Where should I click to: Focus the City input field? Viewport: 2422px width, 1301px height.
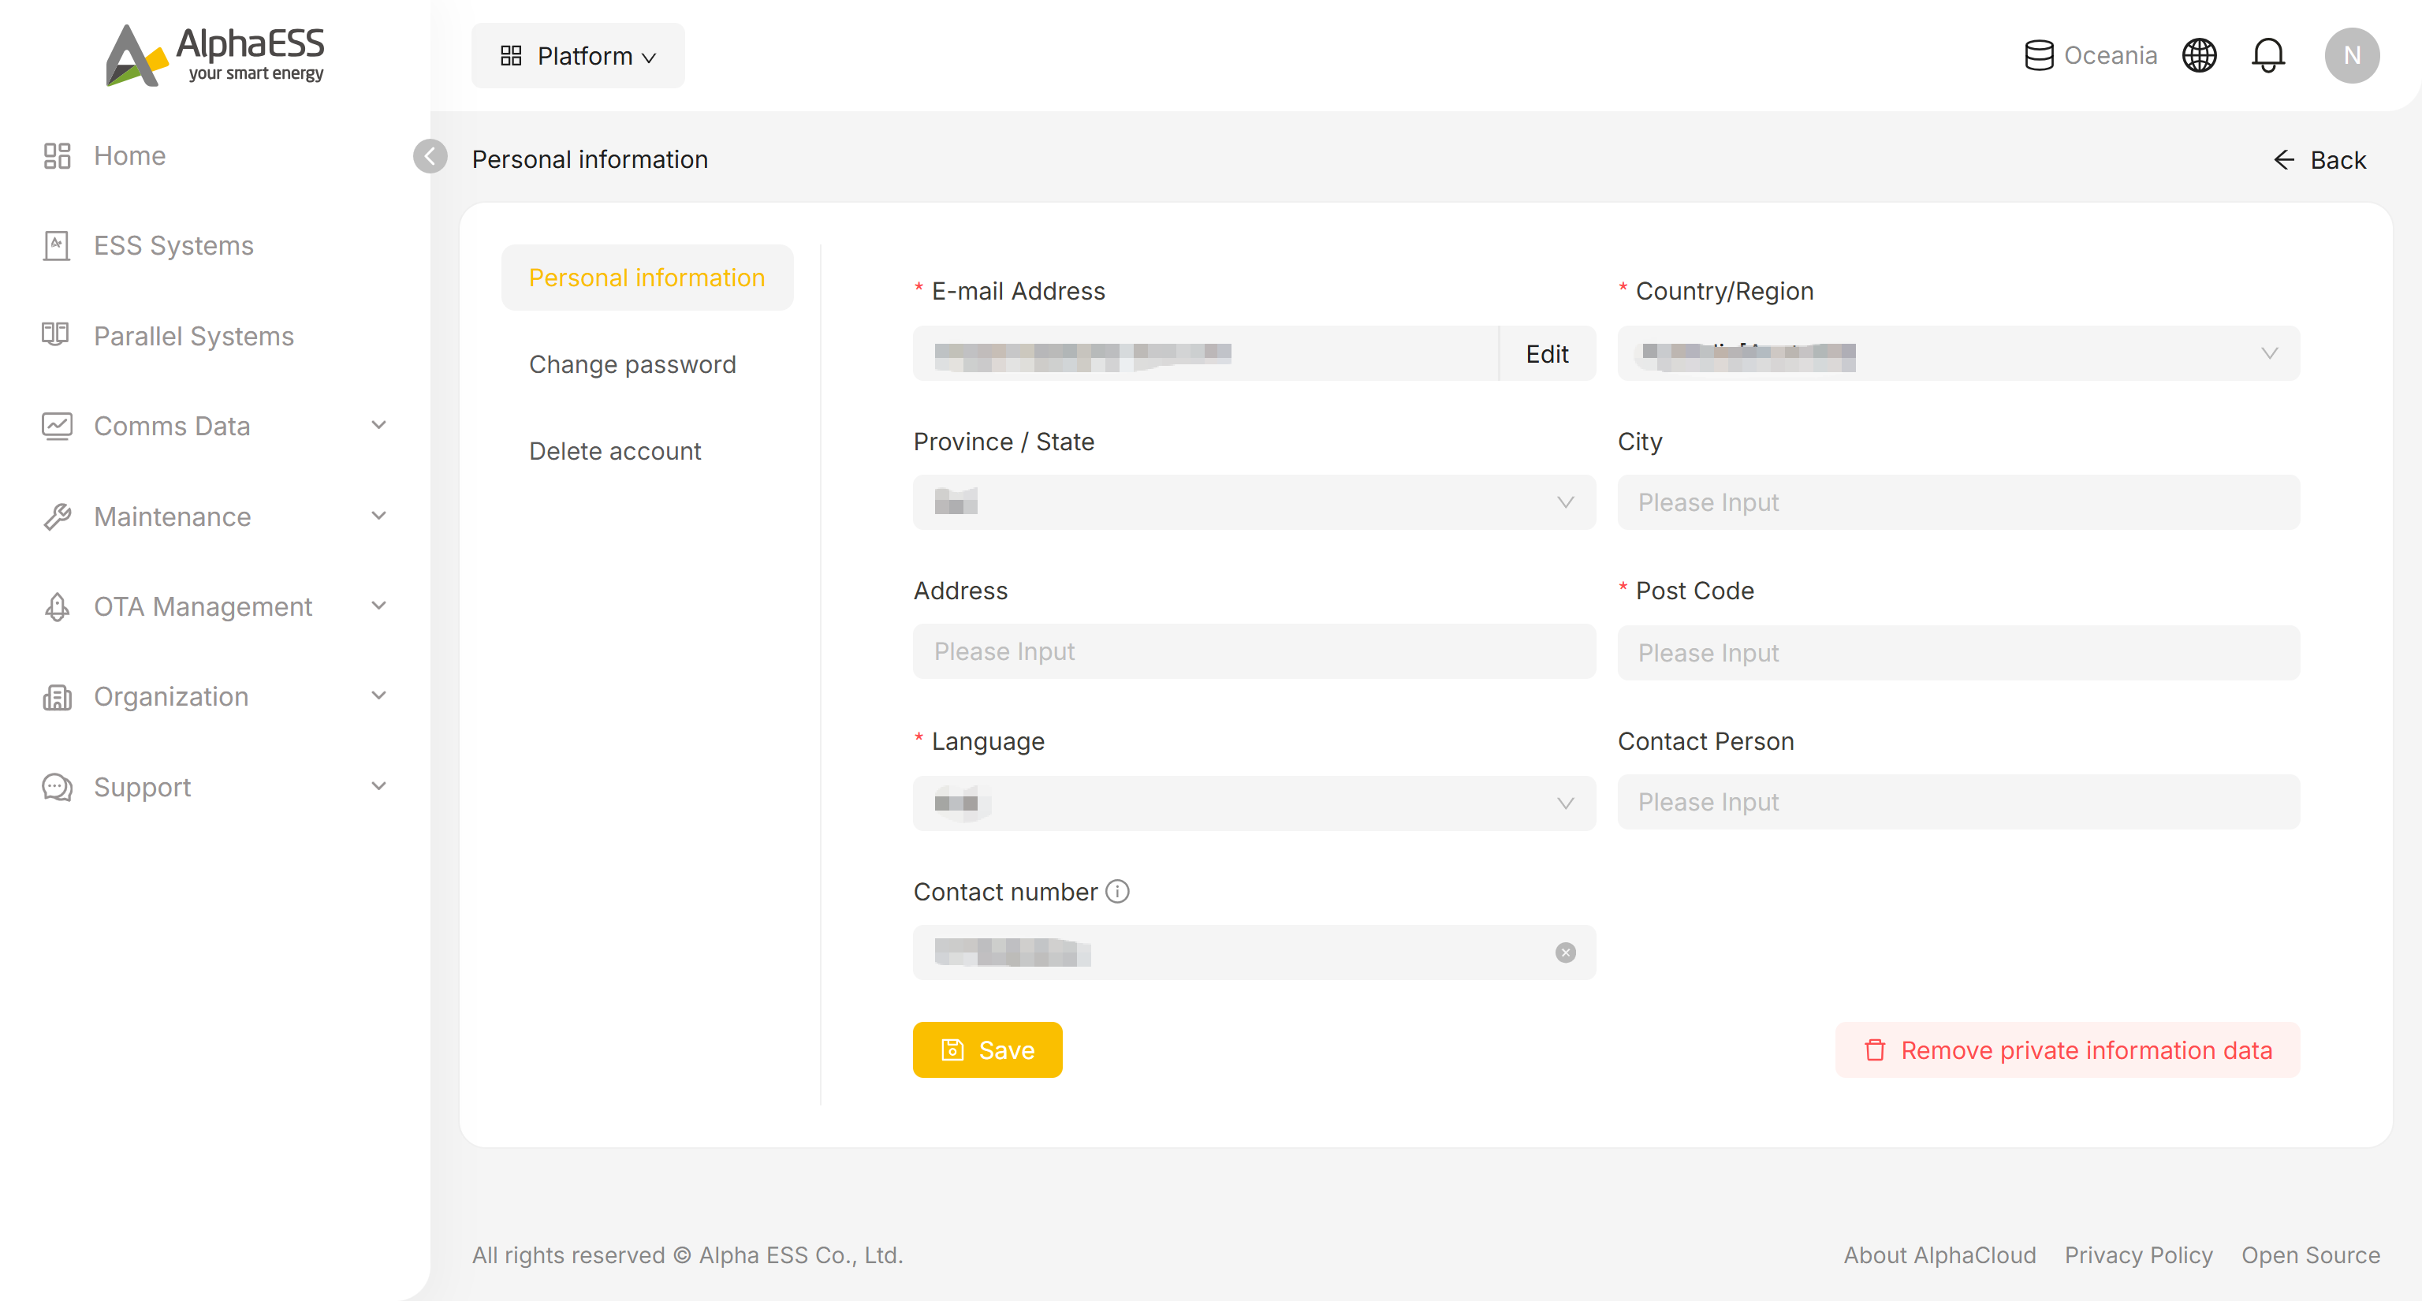tap(1958, 502)
